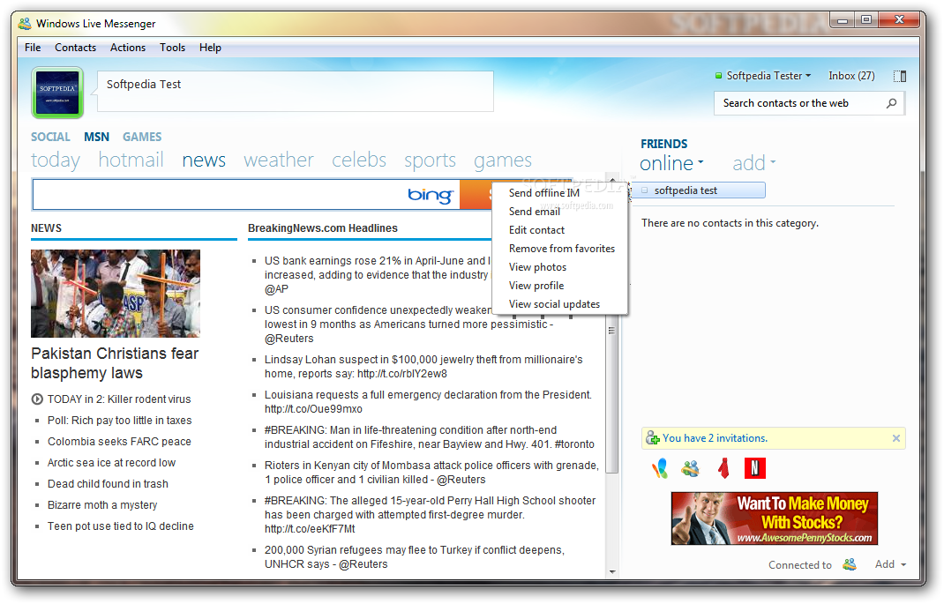Viewport: 944px width, 604px height.
Task: Click the scrollbar down arrow
Action: 611,571
